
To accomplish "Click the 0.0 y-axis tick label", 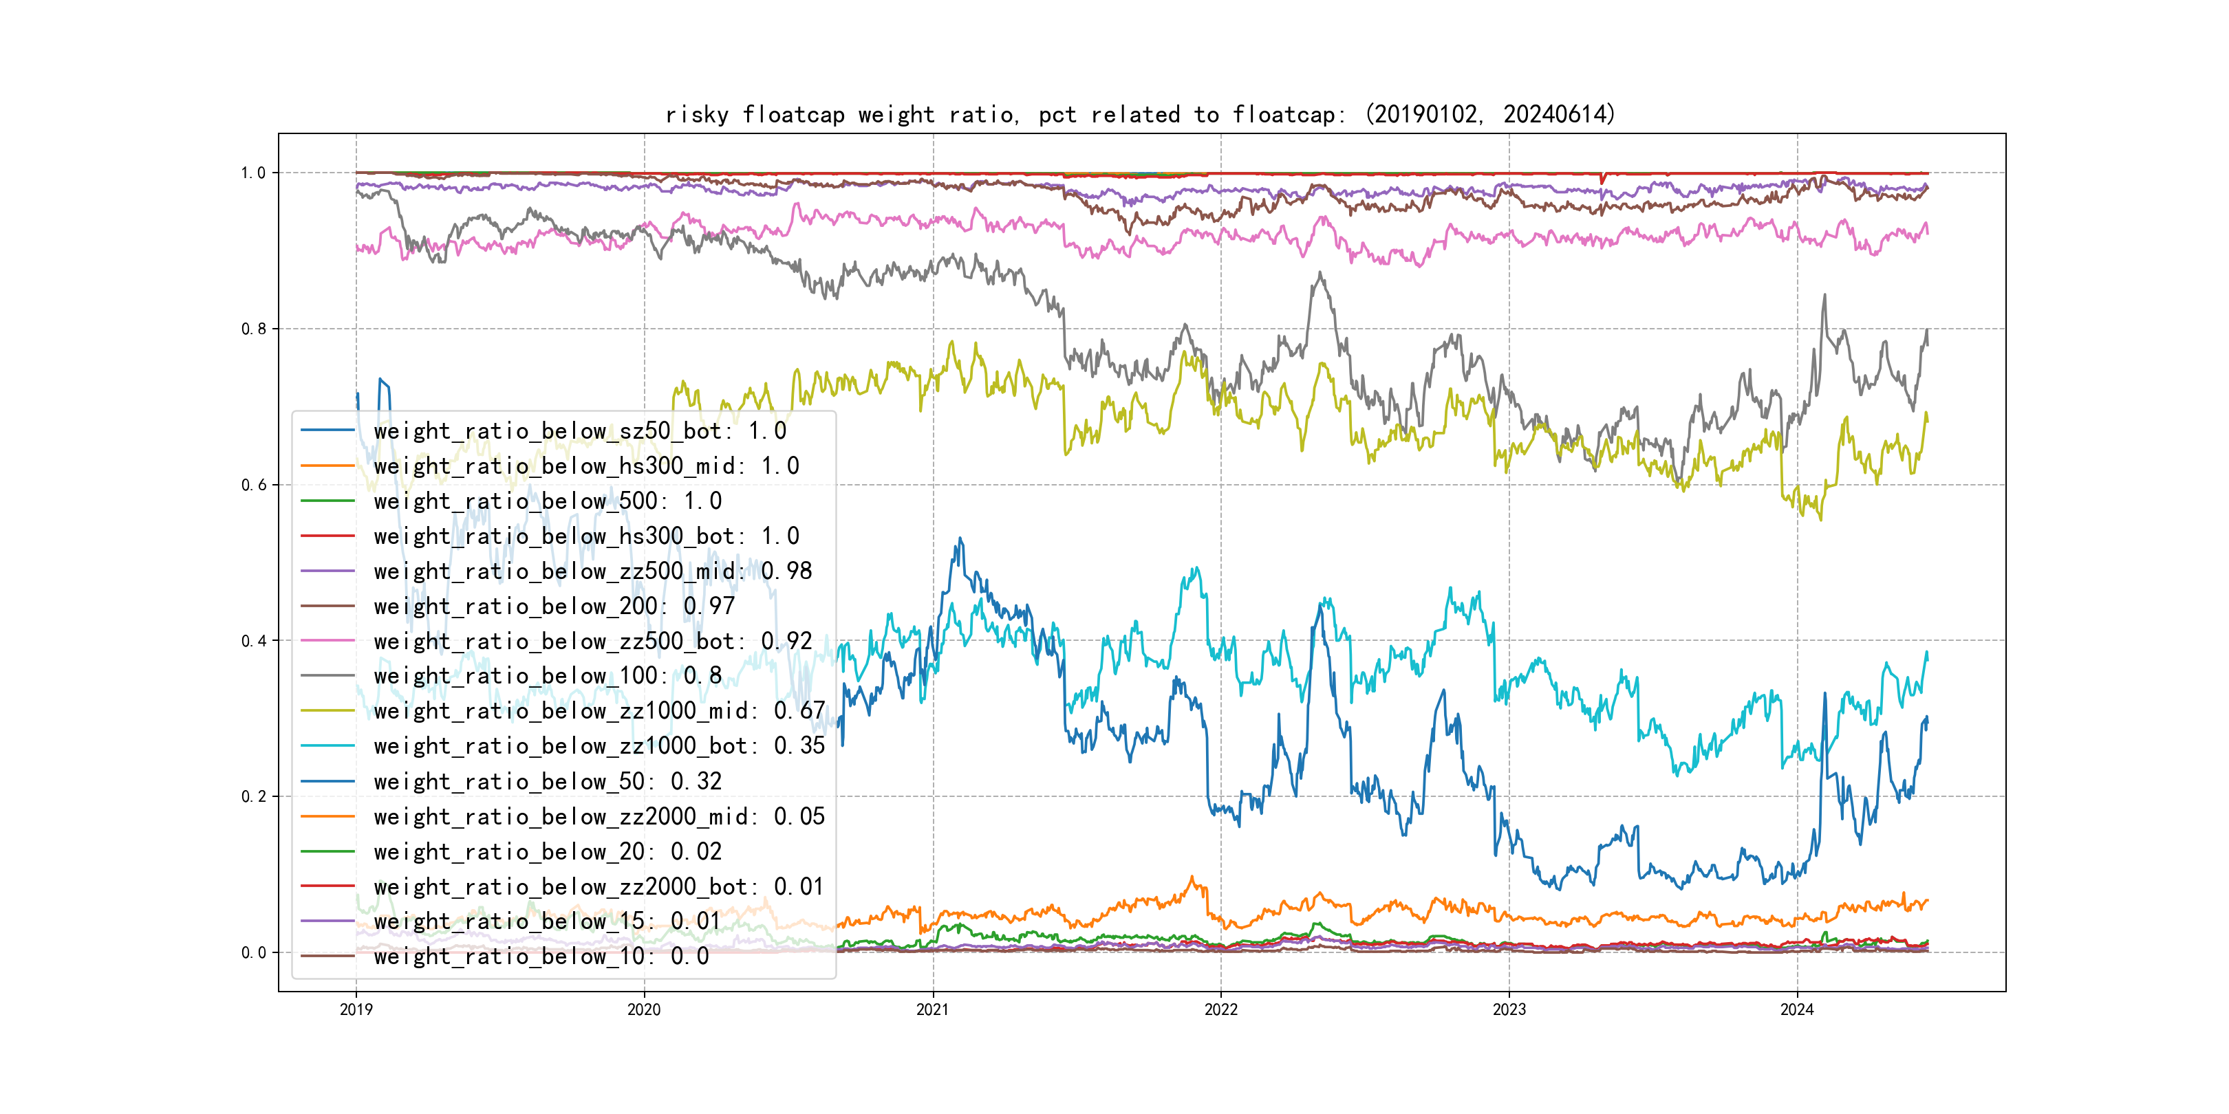I will tap(252, 953).
